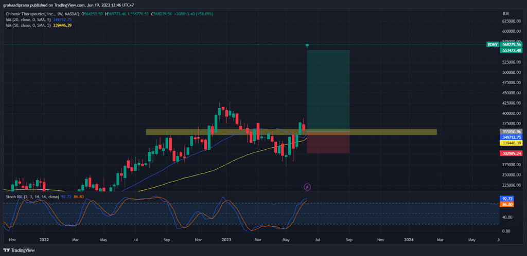Click the 0.00 Stoch RSI scale label
Screen dimensions: 527x256
[507, 231]
